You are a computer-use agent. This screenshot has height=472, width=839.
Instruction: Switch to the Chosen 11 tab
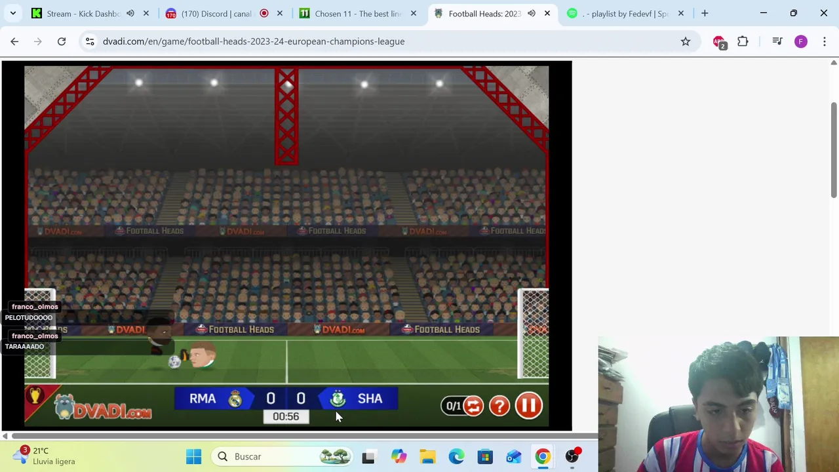tap(359, 13)
